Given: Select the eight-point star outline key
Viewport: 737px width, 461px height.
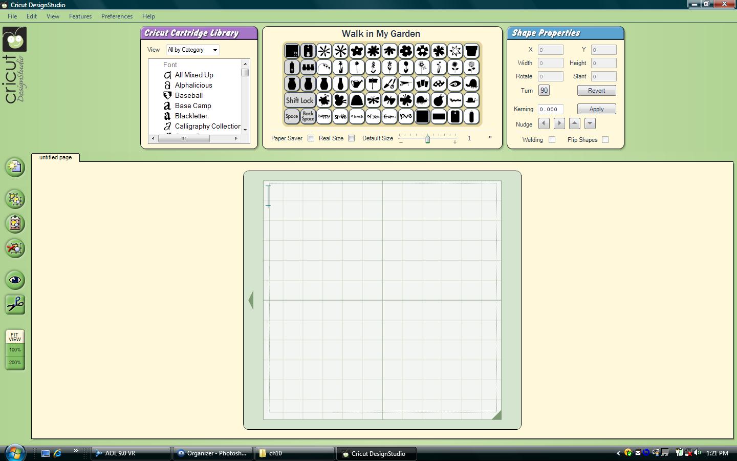Looking at the screenshot, I should click(455, 51).
